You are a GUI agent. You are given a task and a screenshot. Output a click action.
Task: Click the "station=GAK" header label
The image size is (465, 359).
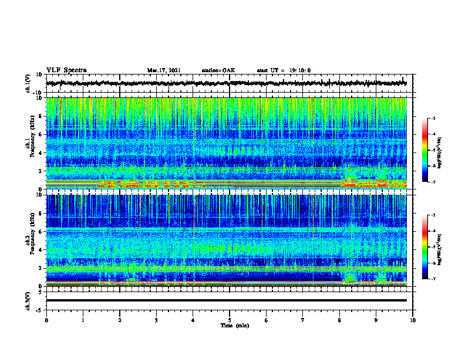pos(218,70)
